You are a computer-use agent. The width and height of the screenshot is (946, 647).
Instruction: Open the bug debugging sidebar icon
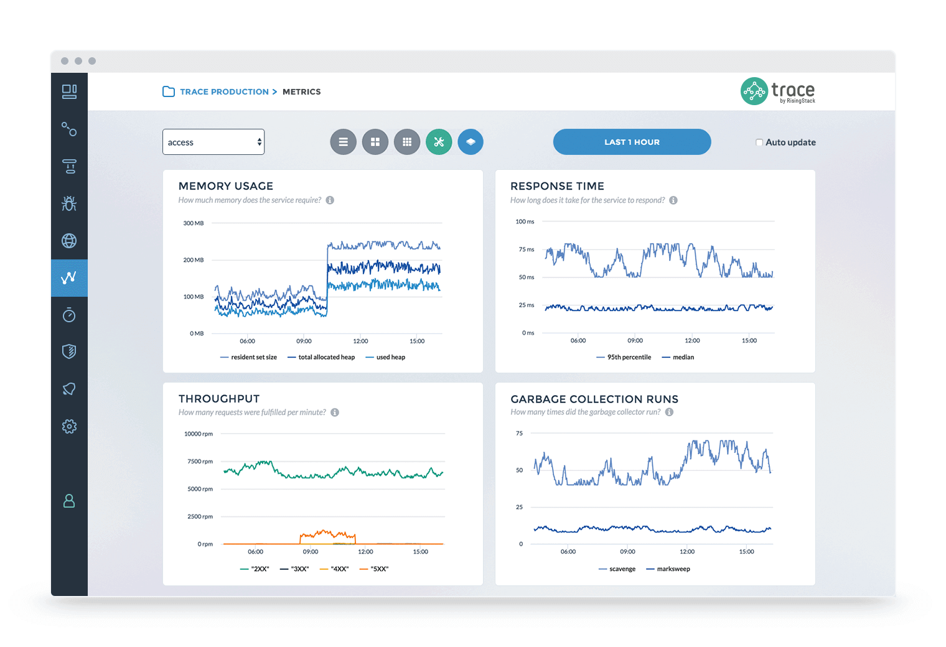(69, 203)
